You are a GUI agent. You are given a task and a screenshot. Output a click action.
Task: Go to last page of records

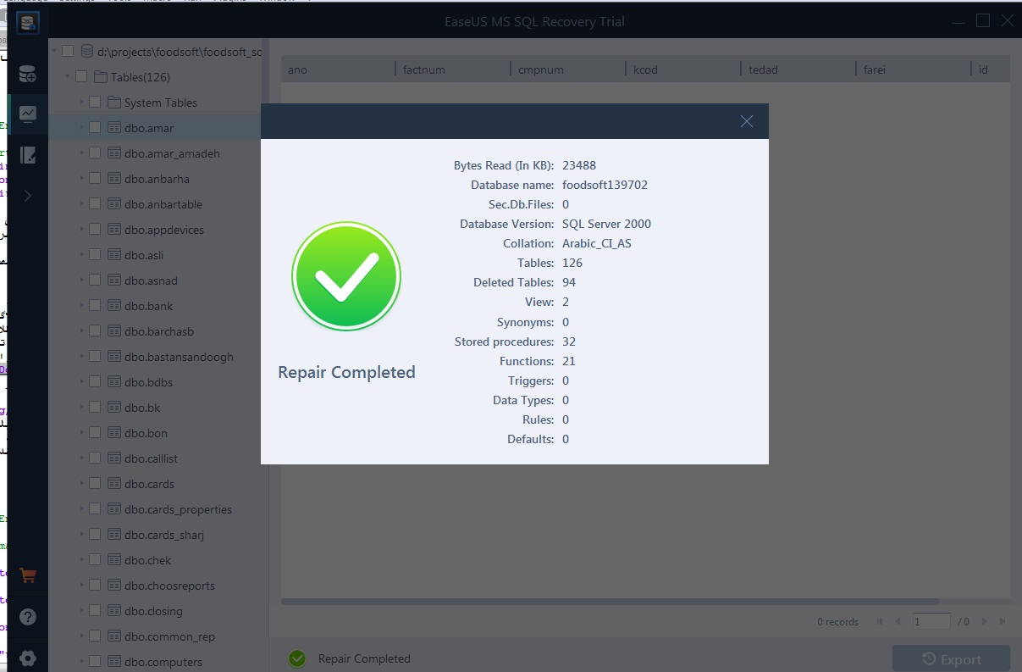click(x=1003, y=621)
